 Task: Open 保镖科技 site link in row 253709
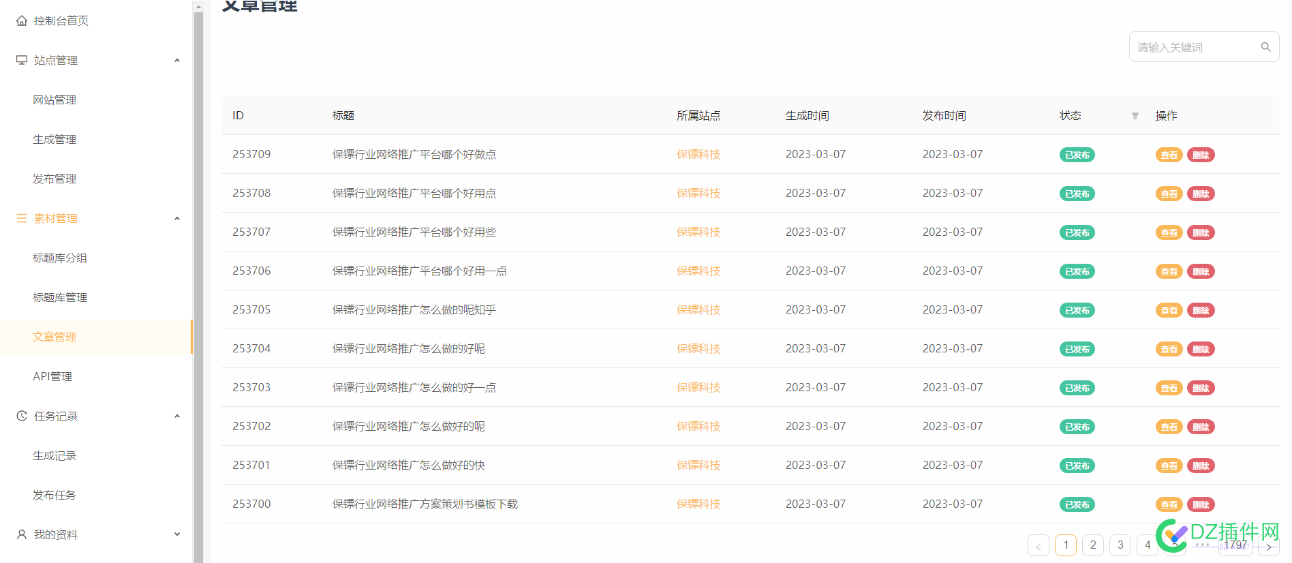(x=698, y=155)
